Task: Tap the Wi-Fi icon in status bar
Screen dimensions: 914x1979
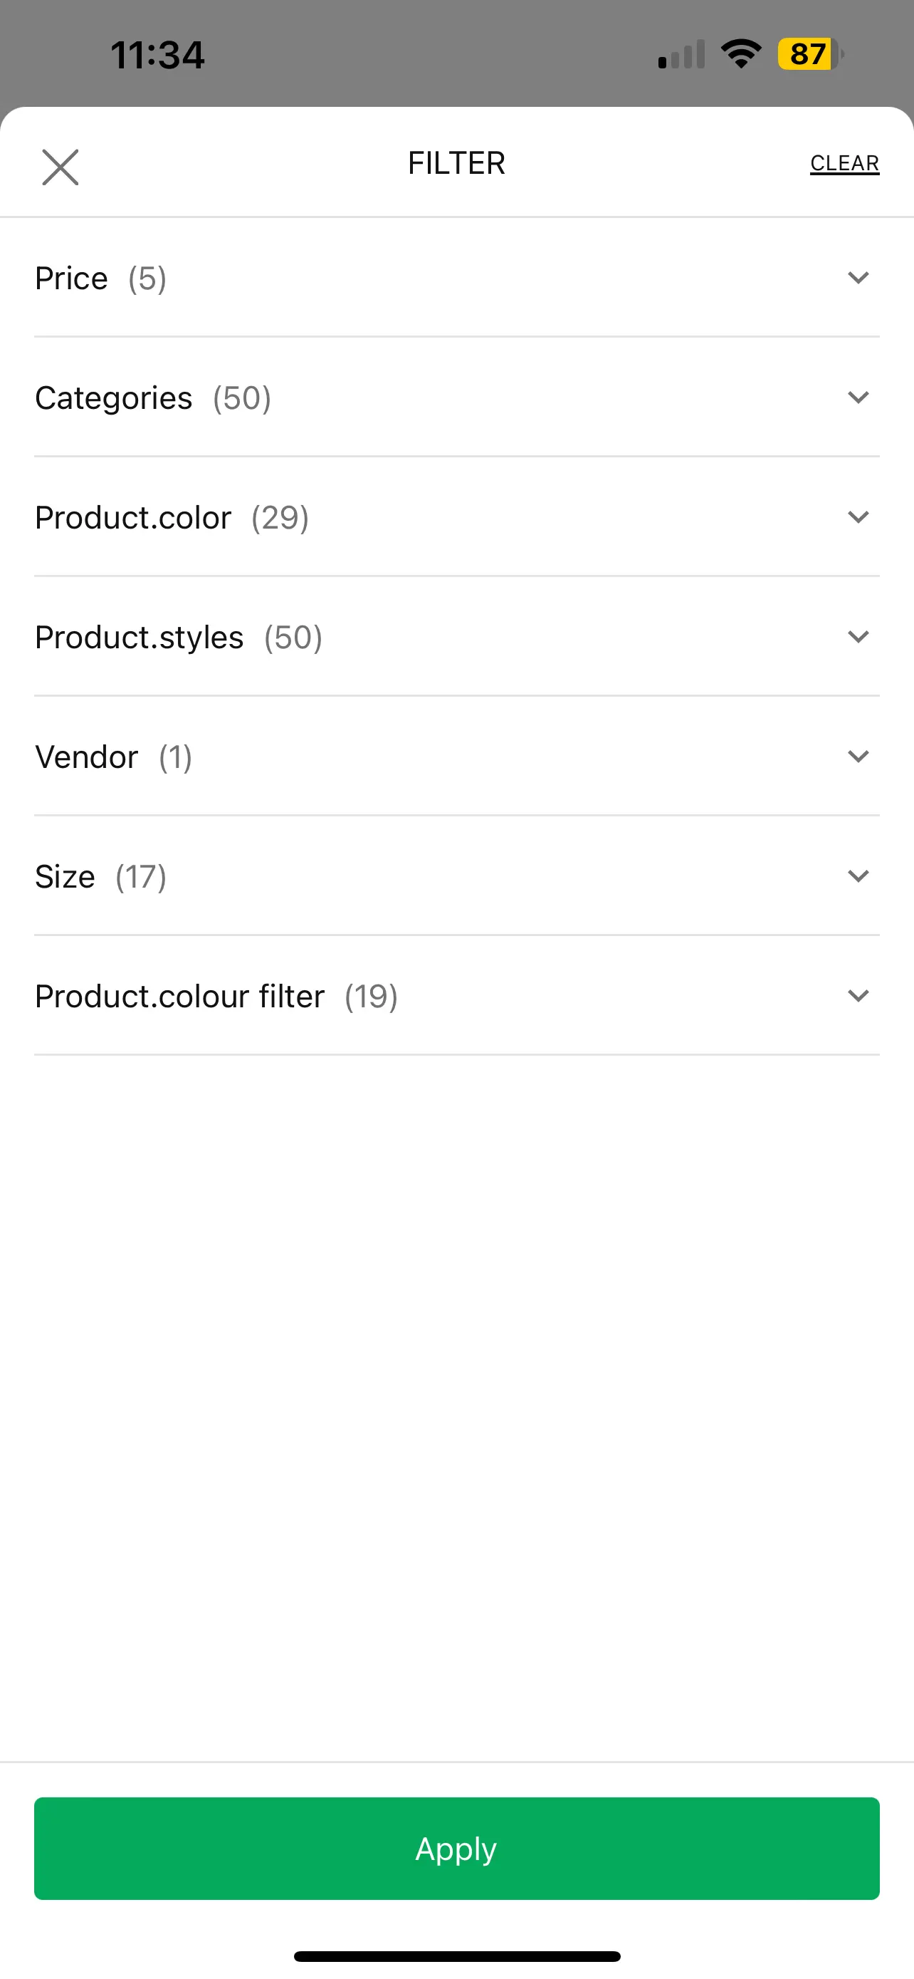Action: click(740, 53)
